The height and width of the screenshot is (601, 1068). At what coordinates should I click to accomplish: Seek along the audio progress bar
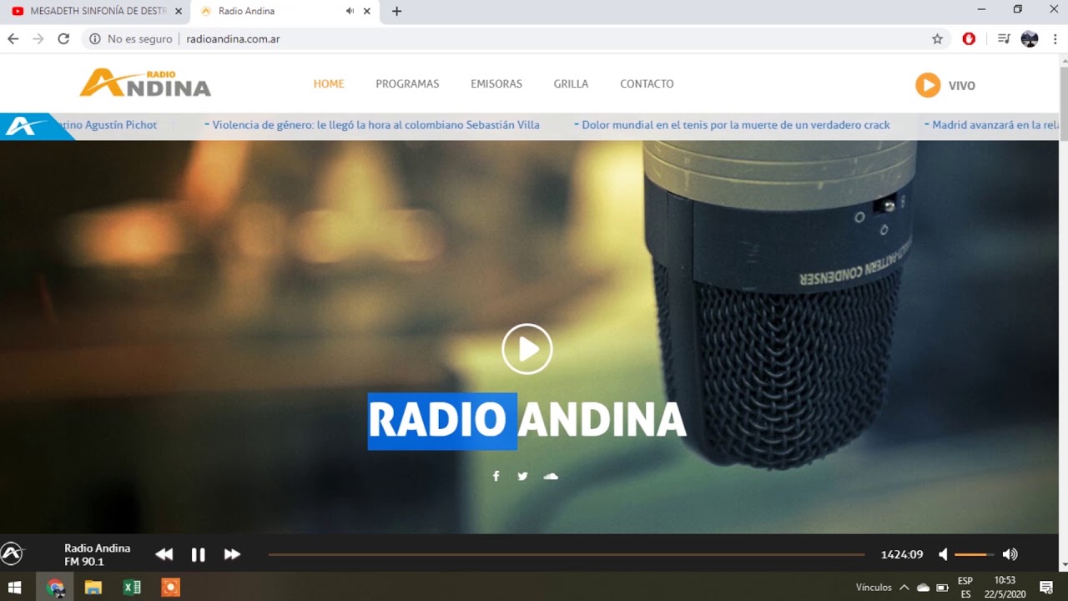[567, 554]
